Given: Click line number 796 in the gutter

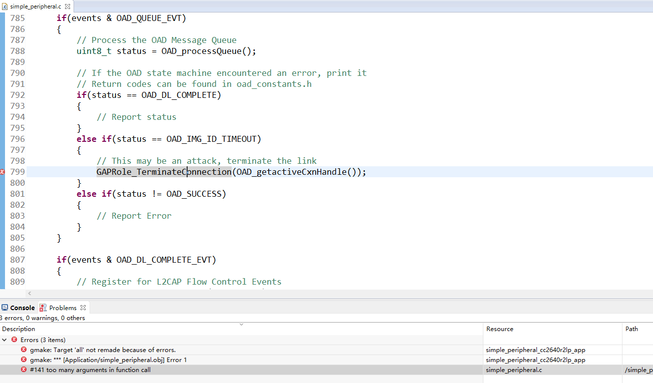Looking at the screenshot, I should pyautogui.click(x=17, y=139).
